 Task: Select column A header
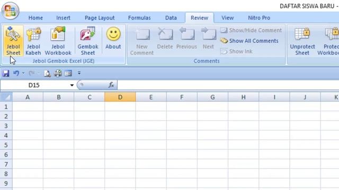click(x=28, y=97)
